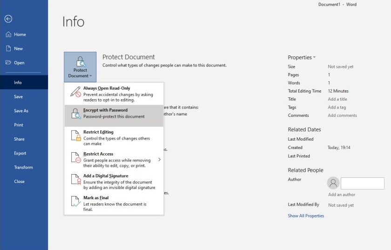Screen dimensions: 391x250
Task: Click the Add a tag field
Action: point(337,107)
